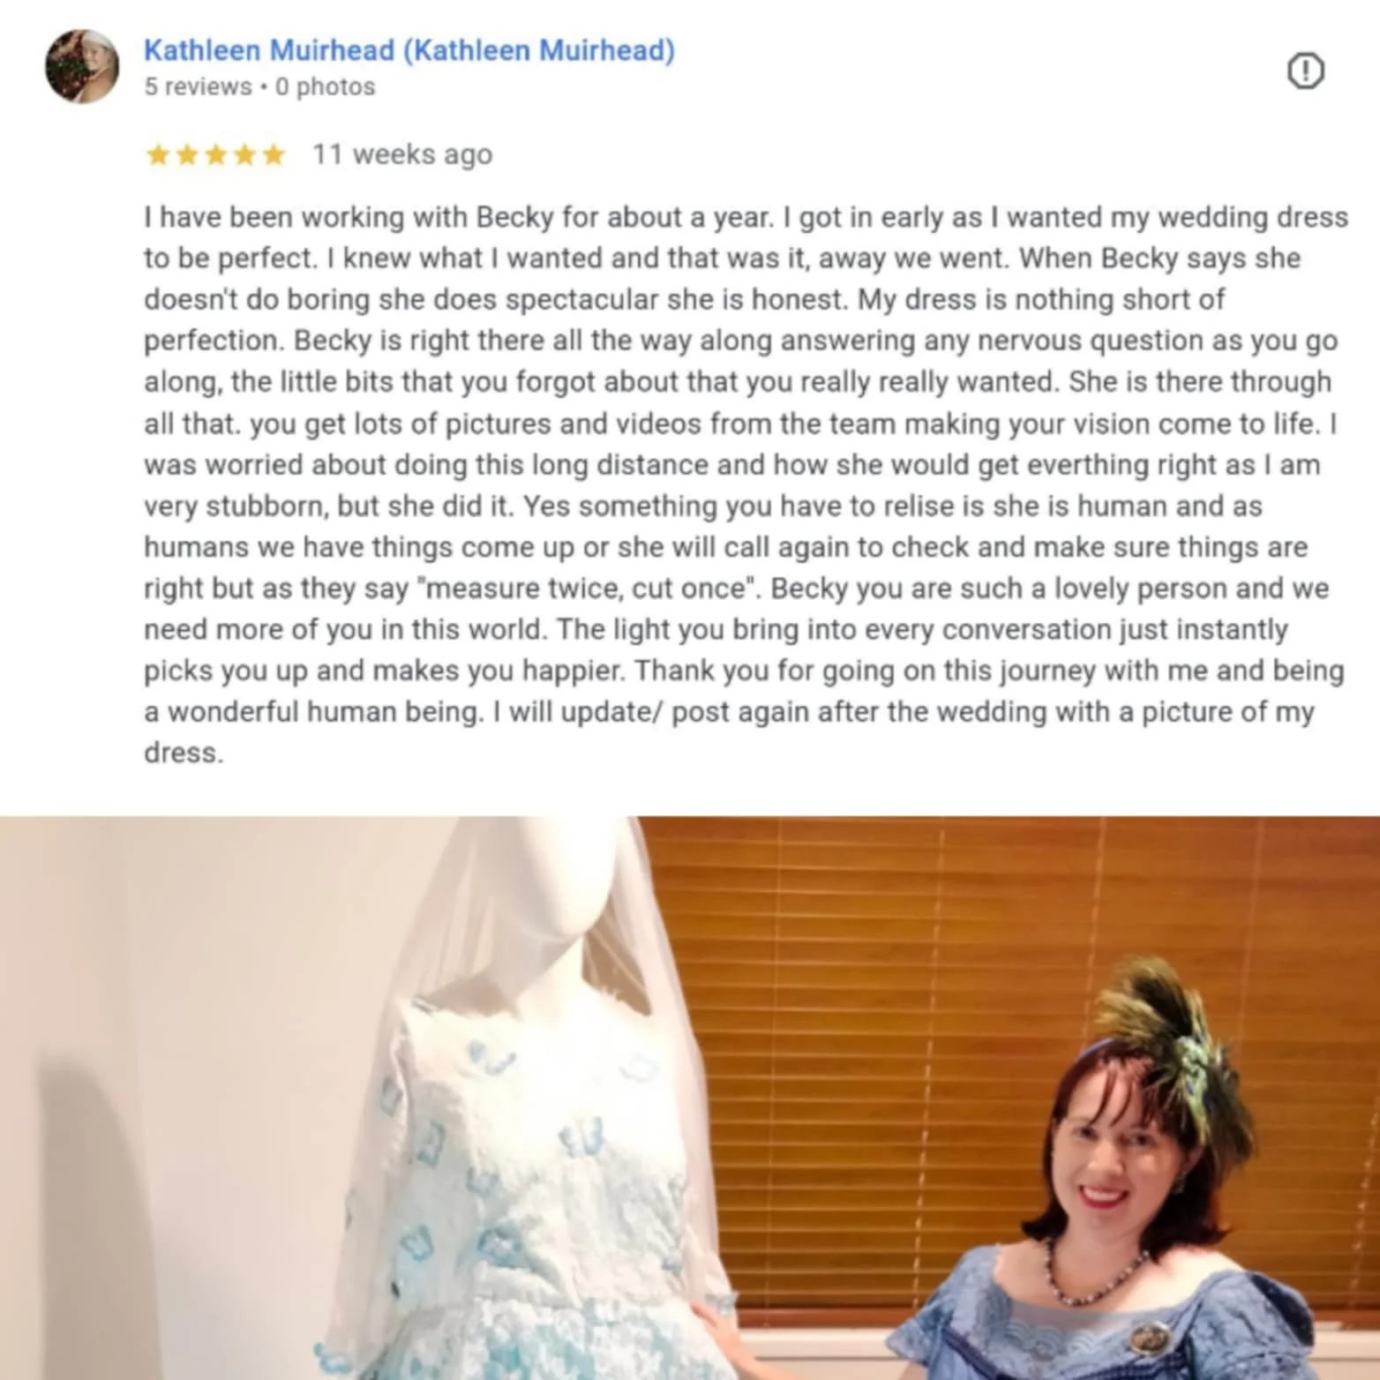Click the first gold rating star
Screen dimensions: 1380x1380
(159, 155)
